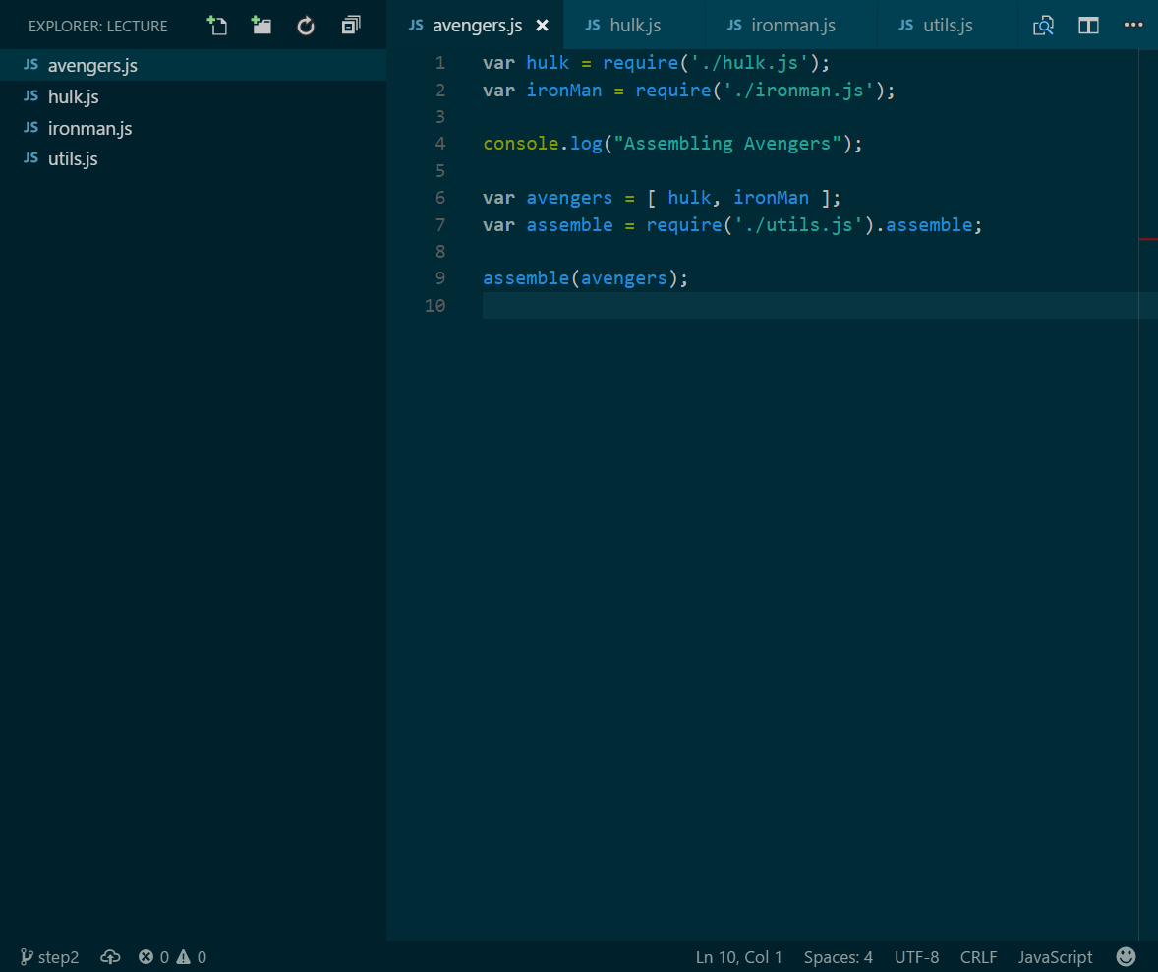Open hulk.js from the explorer list

(x=193, y=96)
